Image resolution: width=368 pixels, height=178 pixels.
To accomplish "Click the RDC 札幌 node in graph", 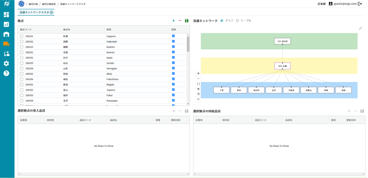I will [x=282, y=66].
